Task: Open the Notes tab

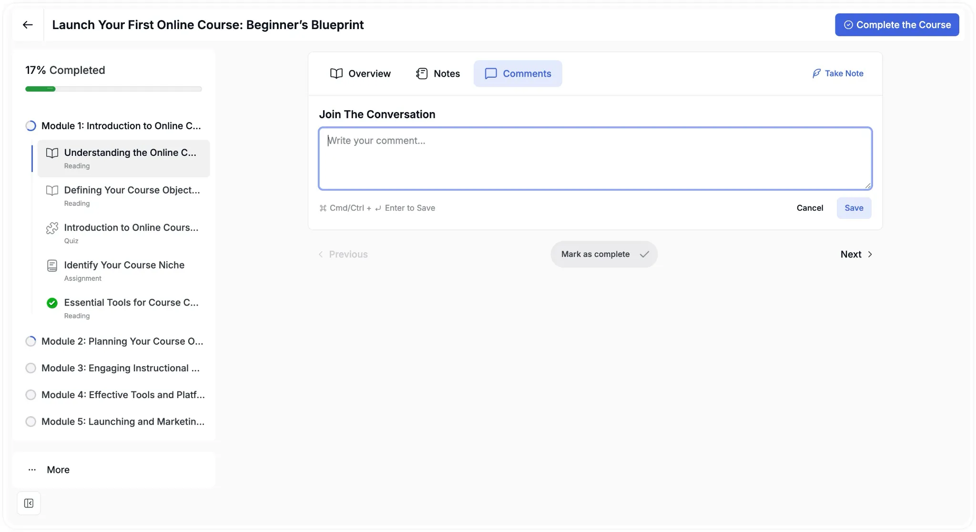Action: point(437,73)
